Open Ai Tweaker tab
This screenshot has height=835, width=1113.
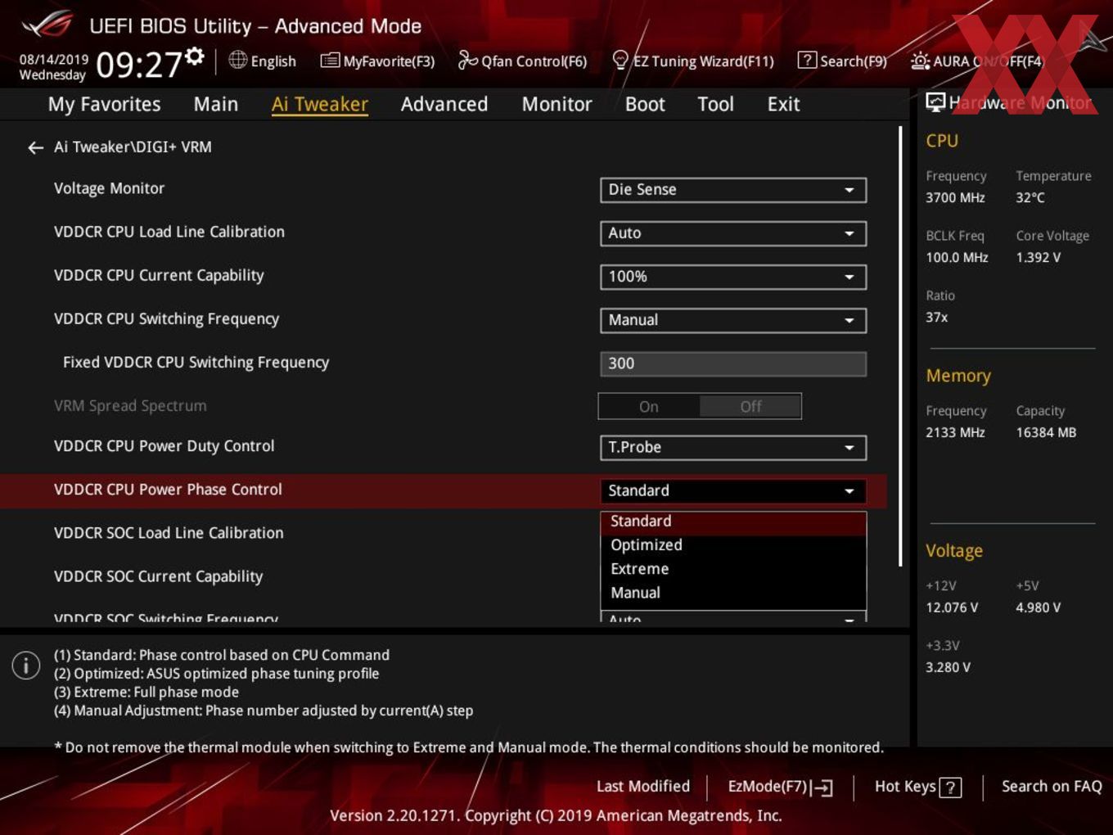[x=320, y=104]
